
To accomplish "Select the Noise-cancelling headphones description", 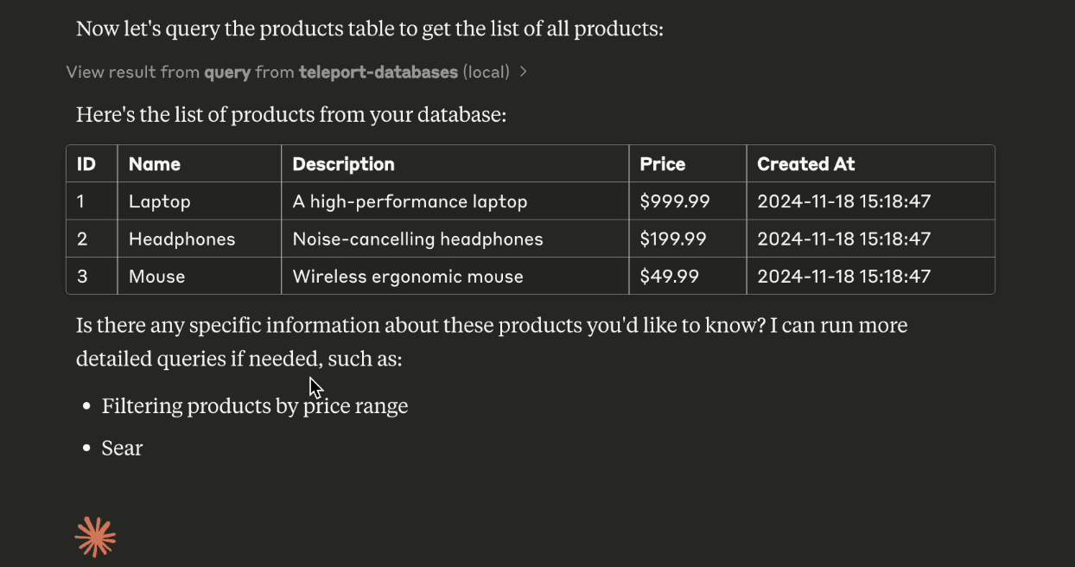I will point(417,239).
